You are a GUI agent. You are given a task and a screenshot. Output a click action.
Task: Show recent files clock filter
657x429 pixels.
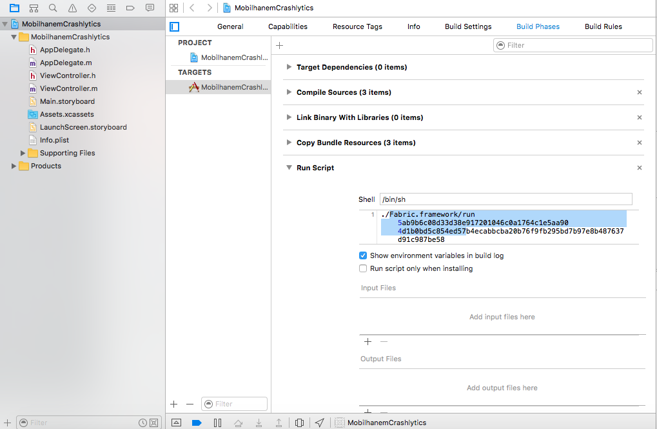tap(142, 423)
